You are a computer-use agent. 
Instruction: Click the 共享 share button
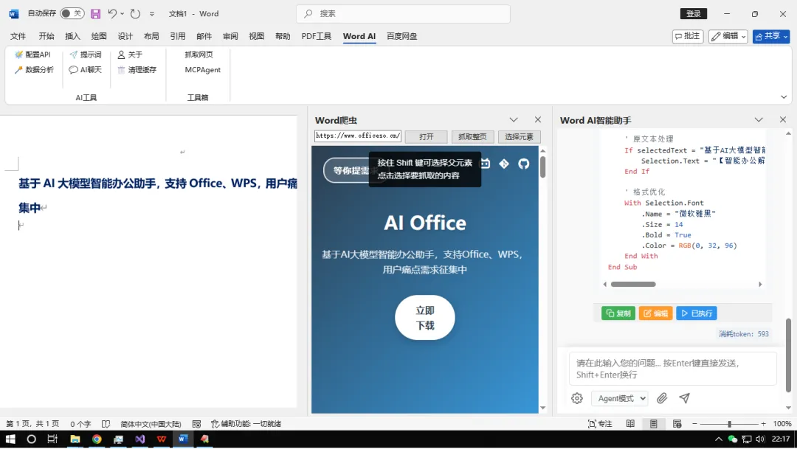pos(771,36)
